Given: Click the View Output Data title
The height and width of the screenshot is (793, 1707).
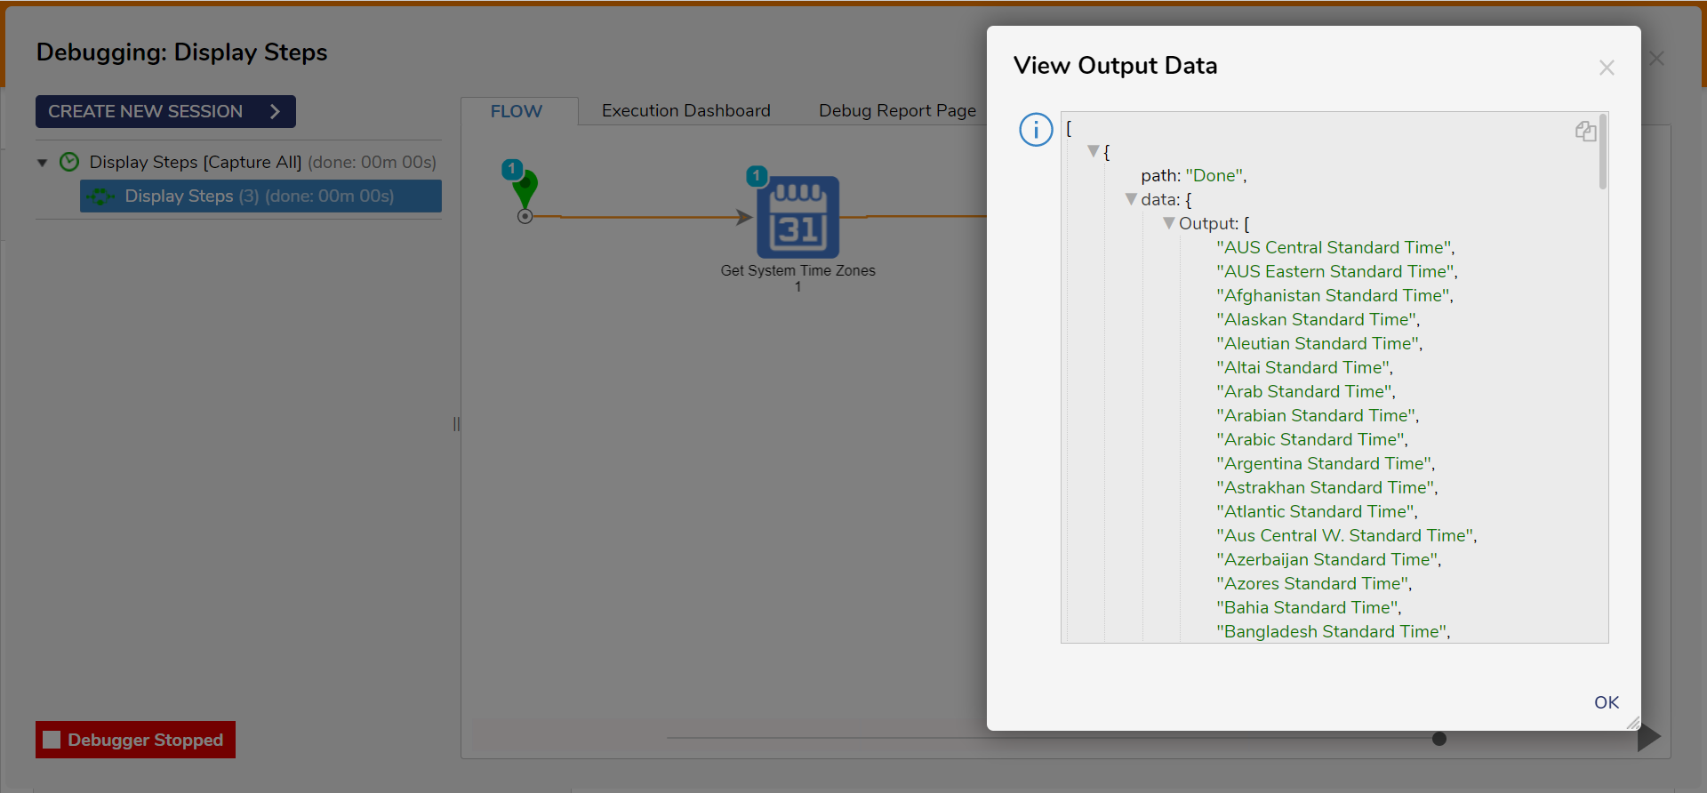Looking at the screenshot, I should point(1116,66).
